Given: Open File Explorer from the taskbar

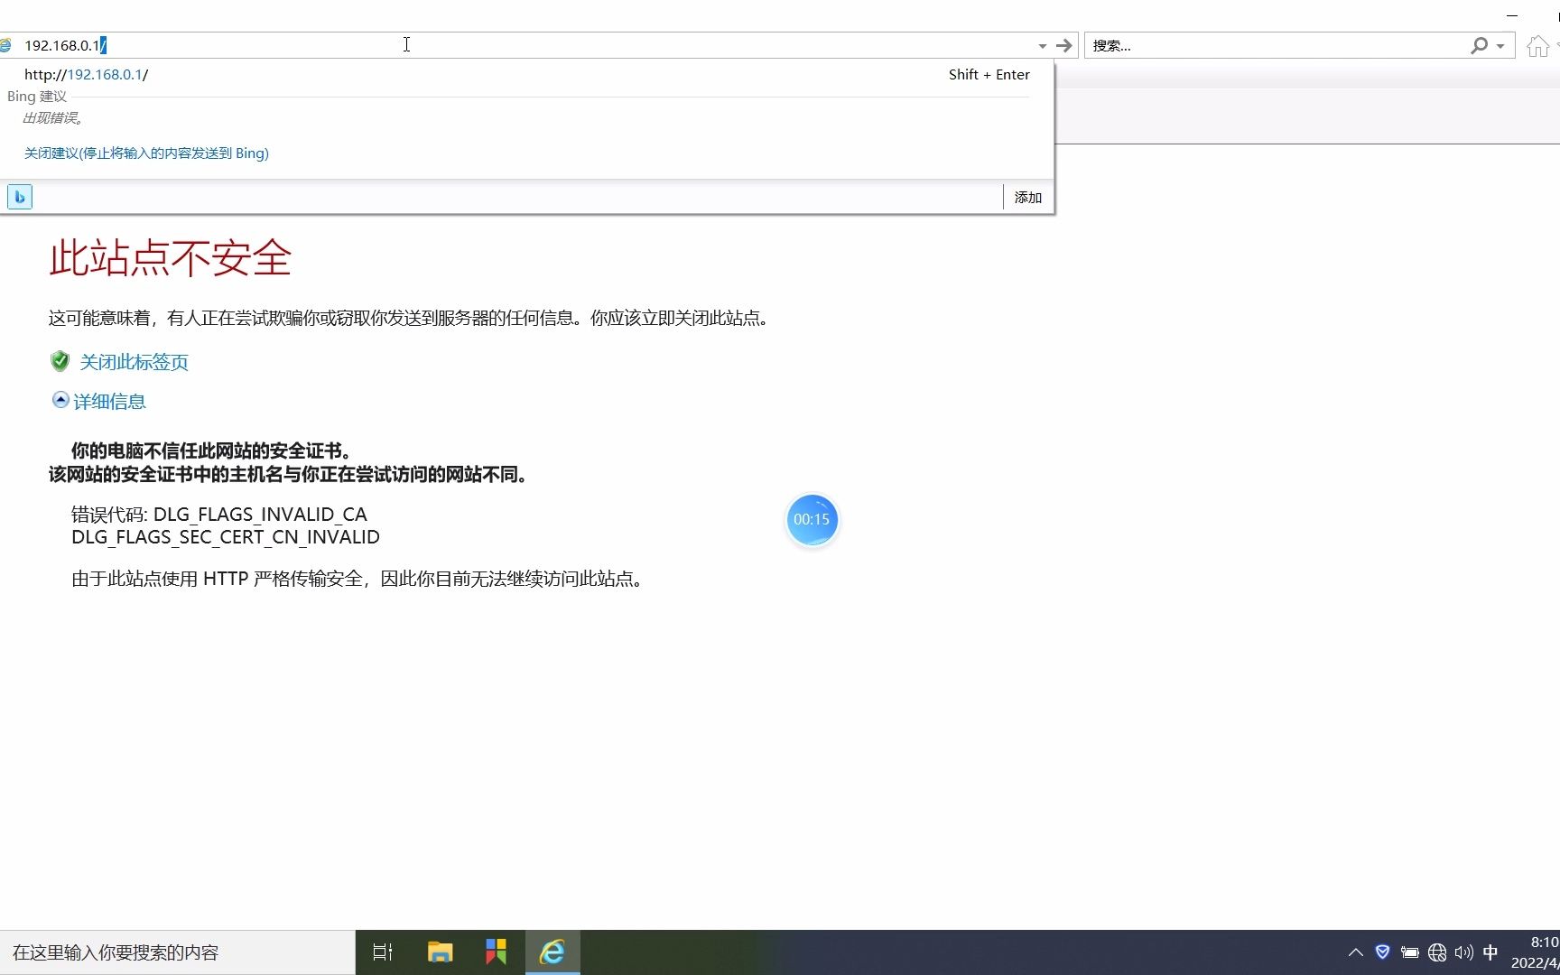Looking at the screenshot, I should (440, 952).
